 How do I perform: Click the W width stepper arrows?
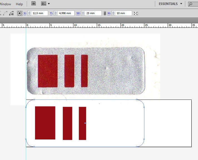pyautogui.click(x=83, y=13)
